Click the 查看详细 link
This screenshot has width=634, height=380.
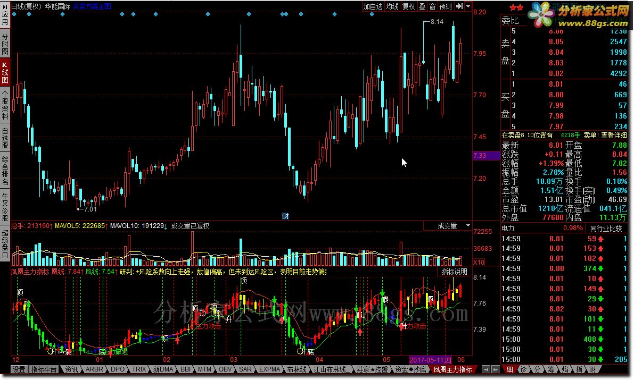614,136
